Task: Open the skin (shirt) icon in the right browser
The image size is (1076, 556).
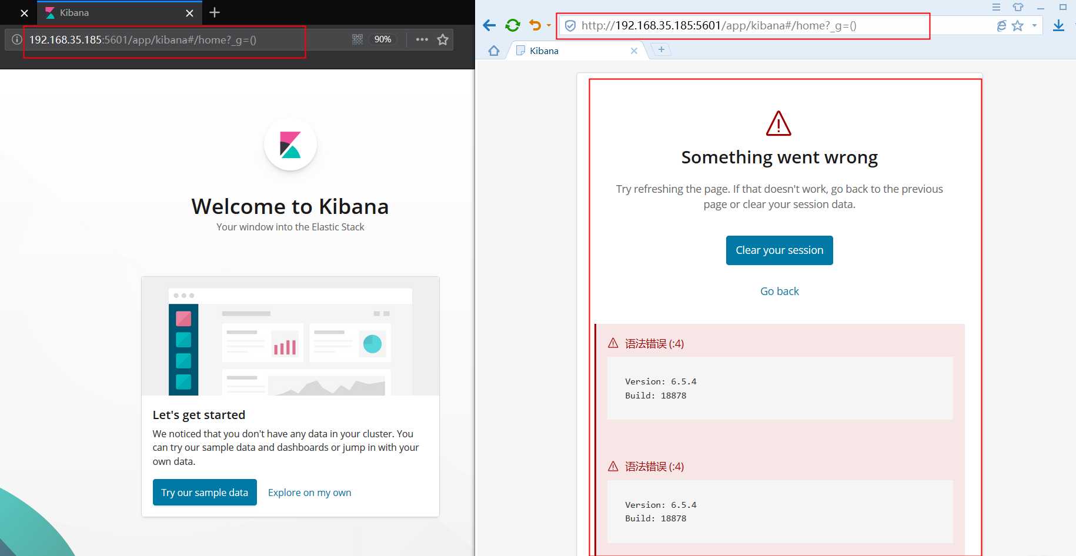Action: [x=1018, y=7]
